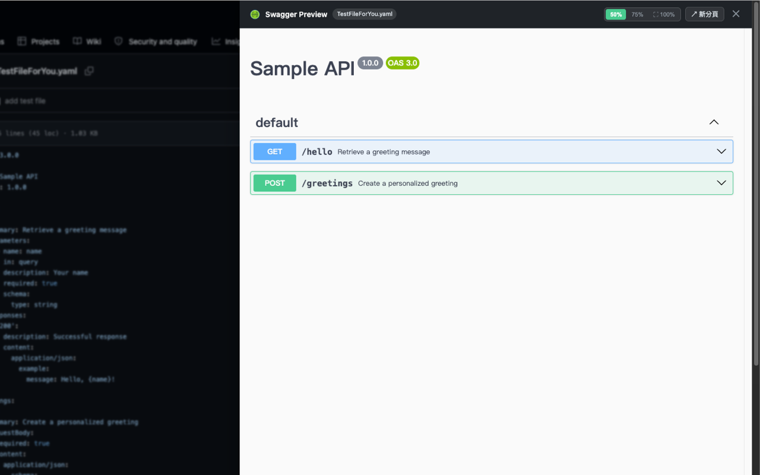This screenshot has height=475, width=760.
Task: Copy the TestFileForYou.yaml path via the copy icon
Action: coord(89,71)
